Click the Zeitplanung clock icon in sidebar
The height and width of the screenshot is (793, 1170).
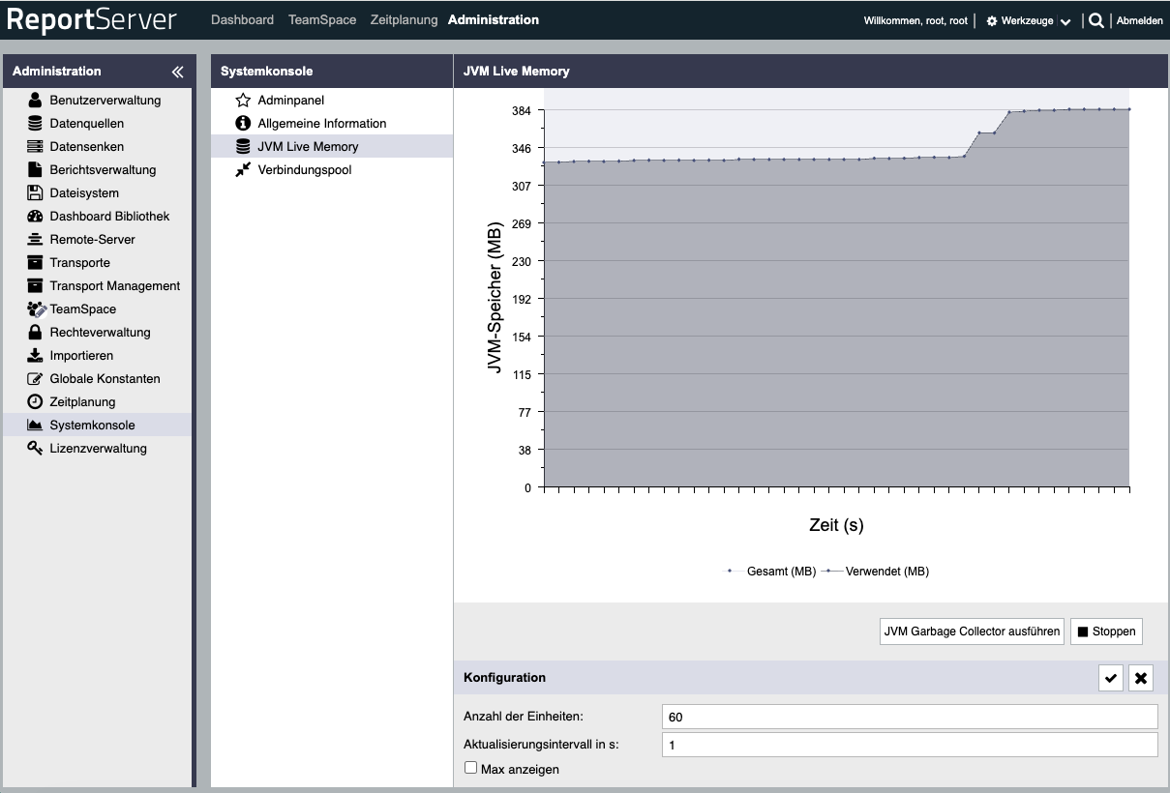(x=35, y=401)
